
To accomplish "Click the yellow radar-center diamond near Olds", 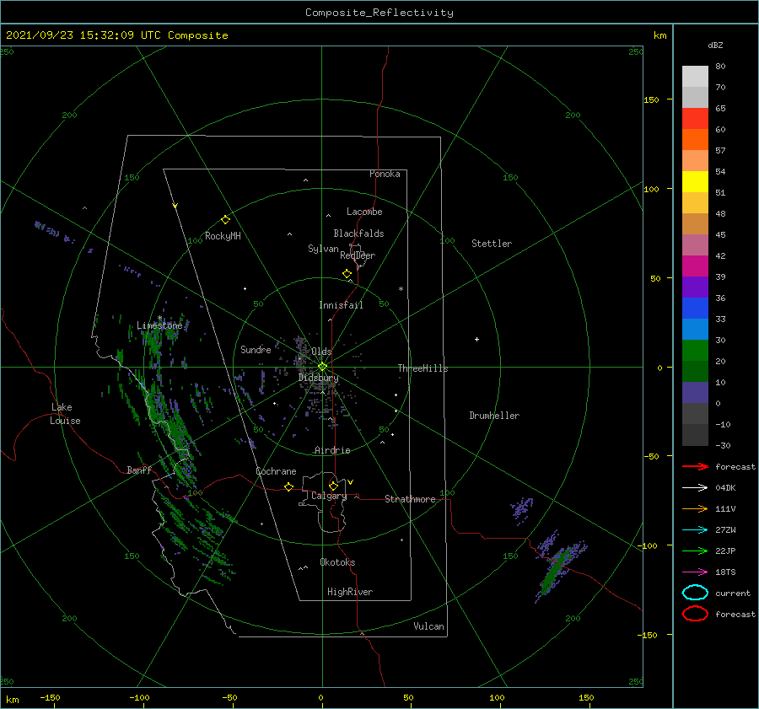I will pos(322,367).
